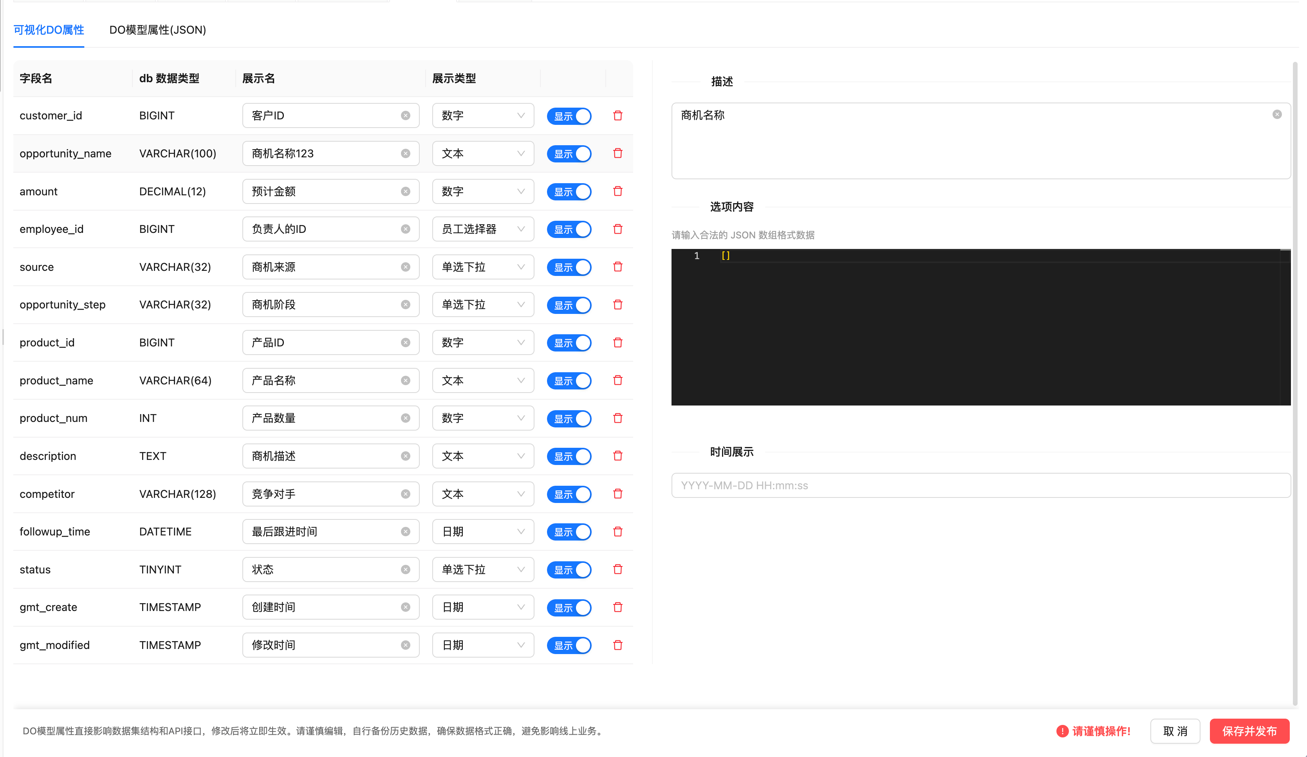Edit the 状态 display name input
This screenshot has height=757, width=1307.
pyautogui.click(x=331, y=570)
